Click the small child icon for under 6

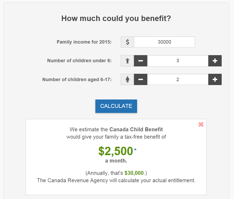coord(127,61)
